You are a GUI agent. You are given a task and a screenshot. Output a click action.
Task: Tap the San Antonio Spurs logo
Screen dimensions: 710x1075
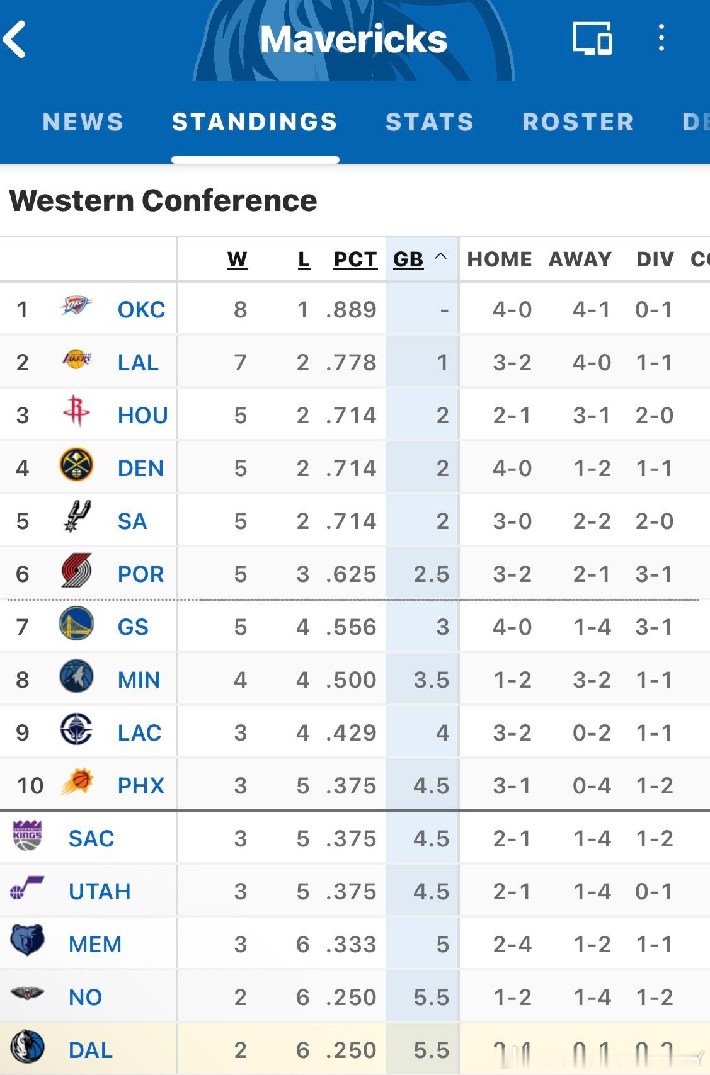[77, 518]
